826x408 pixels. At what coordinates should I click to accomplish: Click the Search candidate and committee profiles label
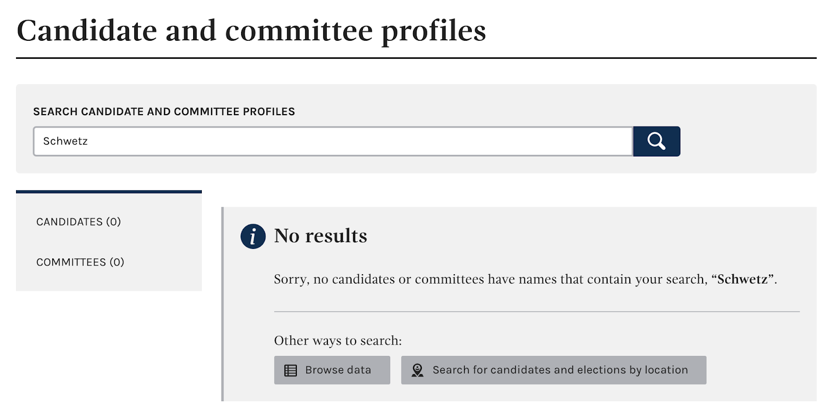[x=164, y=112]
